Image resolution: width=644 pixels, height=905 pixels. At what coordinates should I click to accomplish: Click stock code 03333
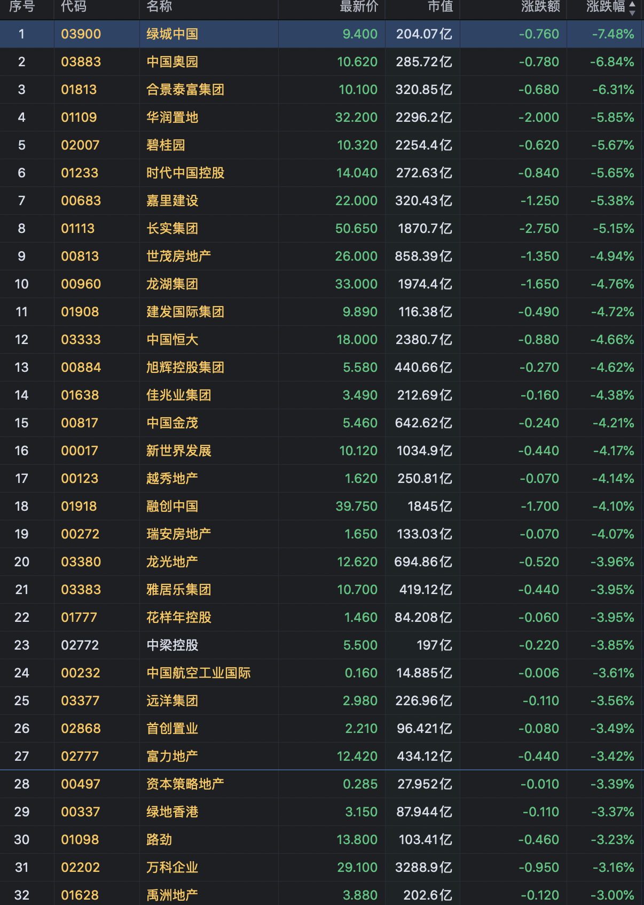pyautogui.click(x=81, y=340)
